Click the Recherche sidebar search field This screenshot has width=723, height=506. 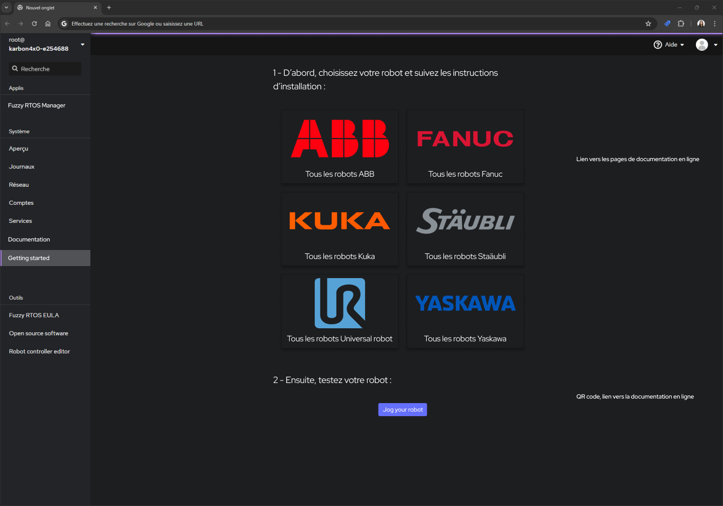click(45, 69)
